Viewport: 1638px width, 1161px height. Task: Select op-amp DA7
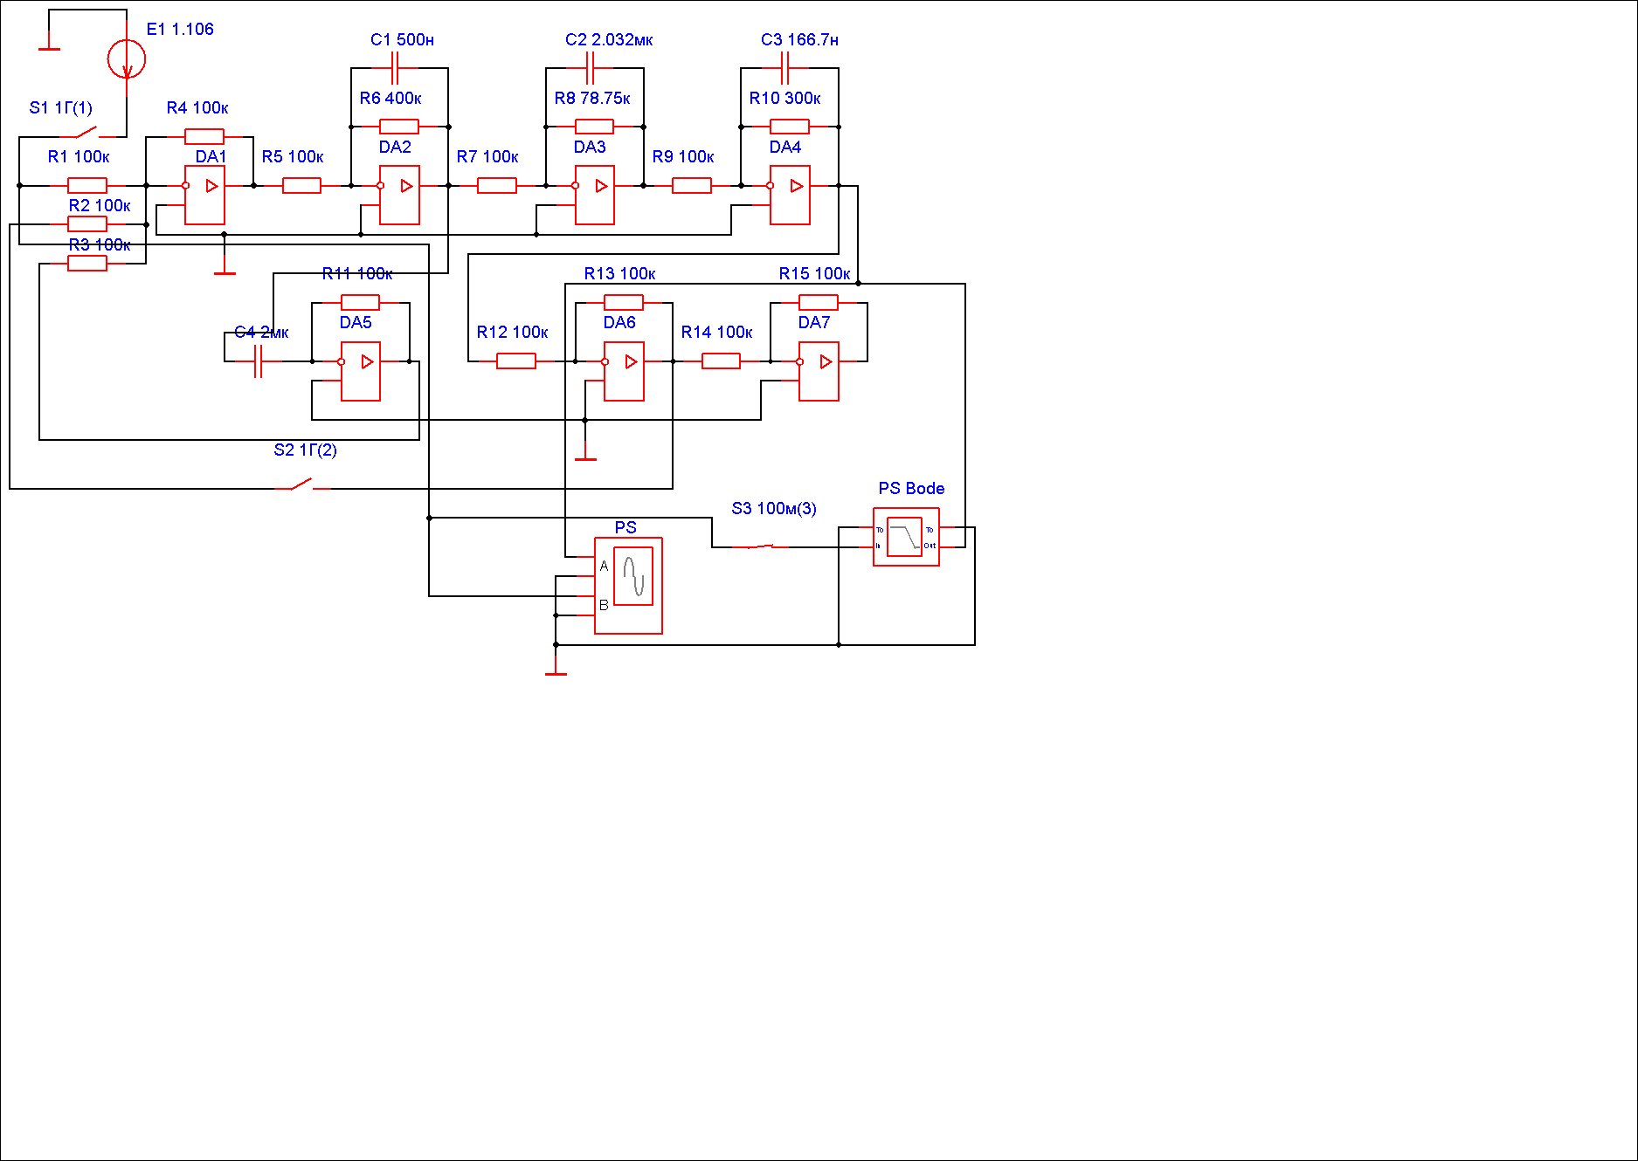[x=819, y=371]
